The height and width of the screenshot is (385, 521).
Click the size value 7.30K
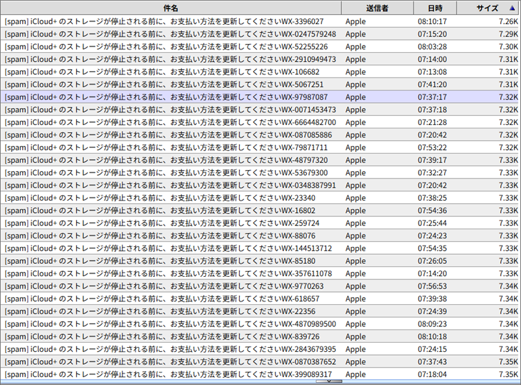point(509,46)
